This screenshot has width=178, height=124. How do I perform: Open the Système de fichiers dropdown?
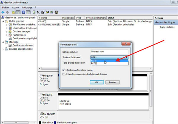(109, 57)
